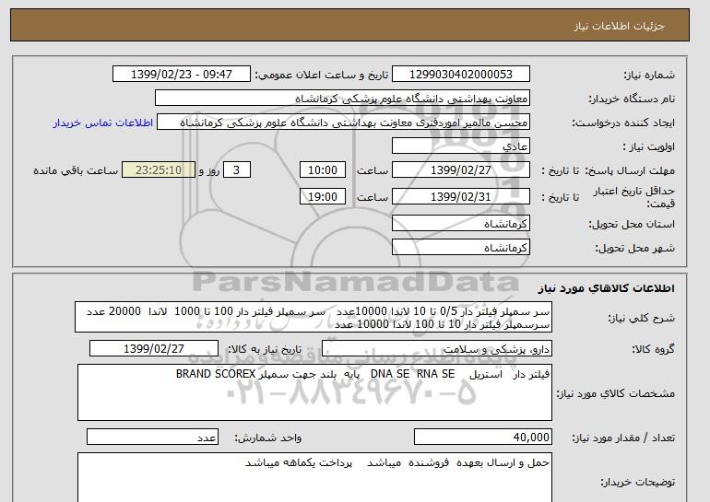The width and height of the screenshot is (710, 502).
Task: Click the deadline time field 10:00
Action: [x=323, y=170]
